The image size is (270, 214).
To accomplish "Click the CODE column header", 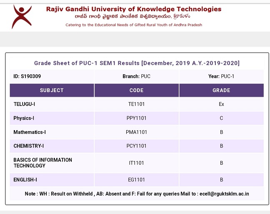I will tap(137, 91).
